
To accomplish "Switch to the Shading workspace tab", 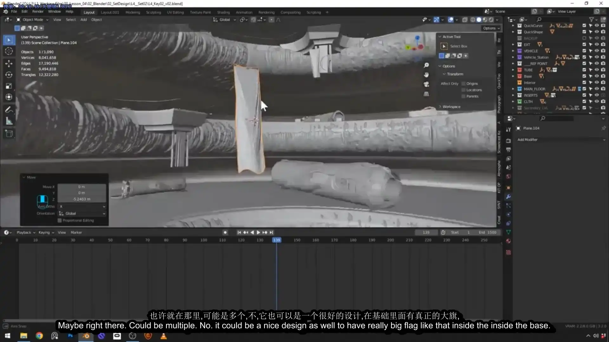I will [224, 12].
